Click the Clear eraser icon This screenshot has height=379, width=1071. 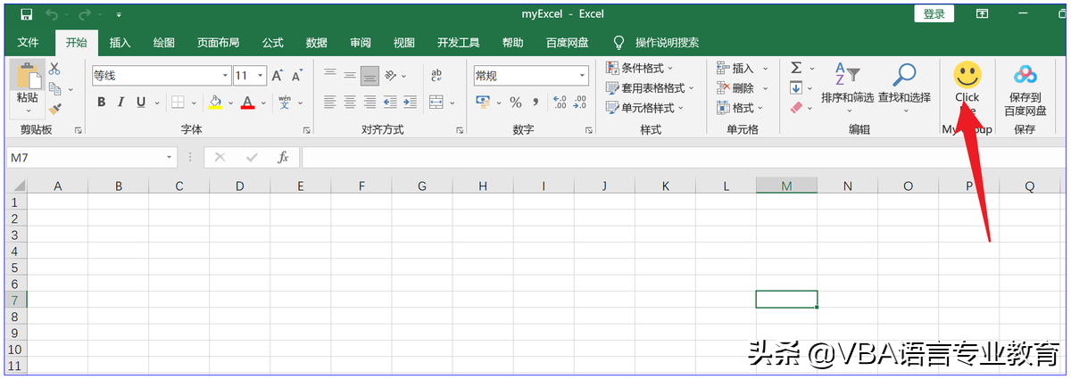click(796, 108)
